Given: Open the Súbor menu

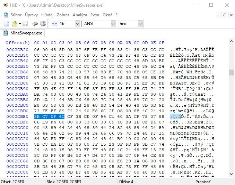Looking at the screenshot, I should [16, 15].
